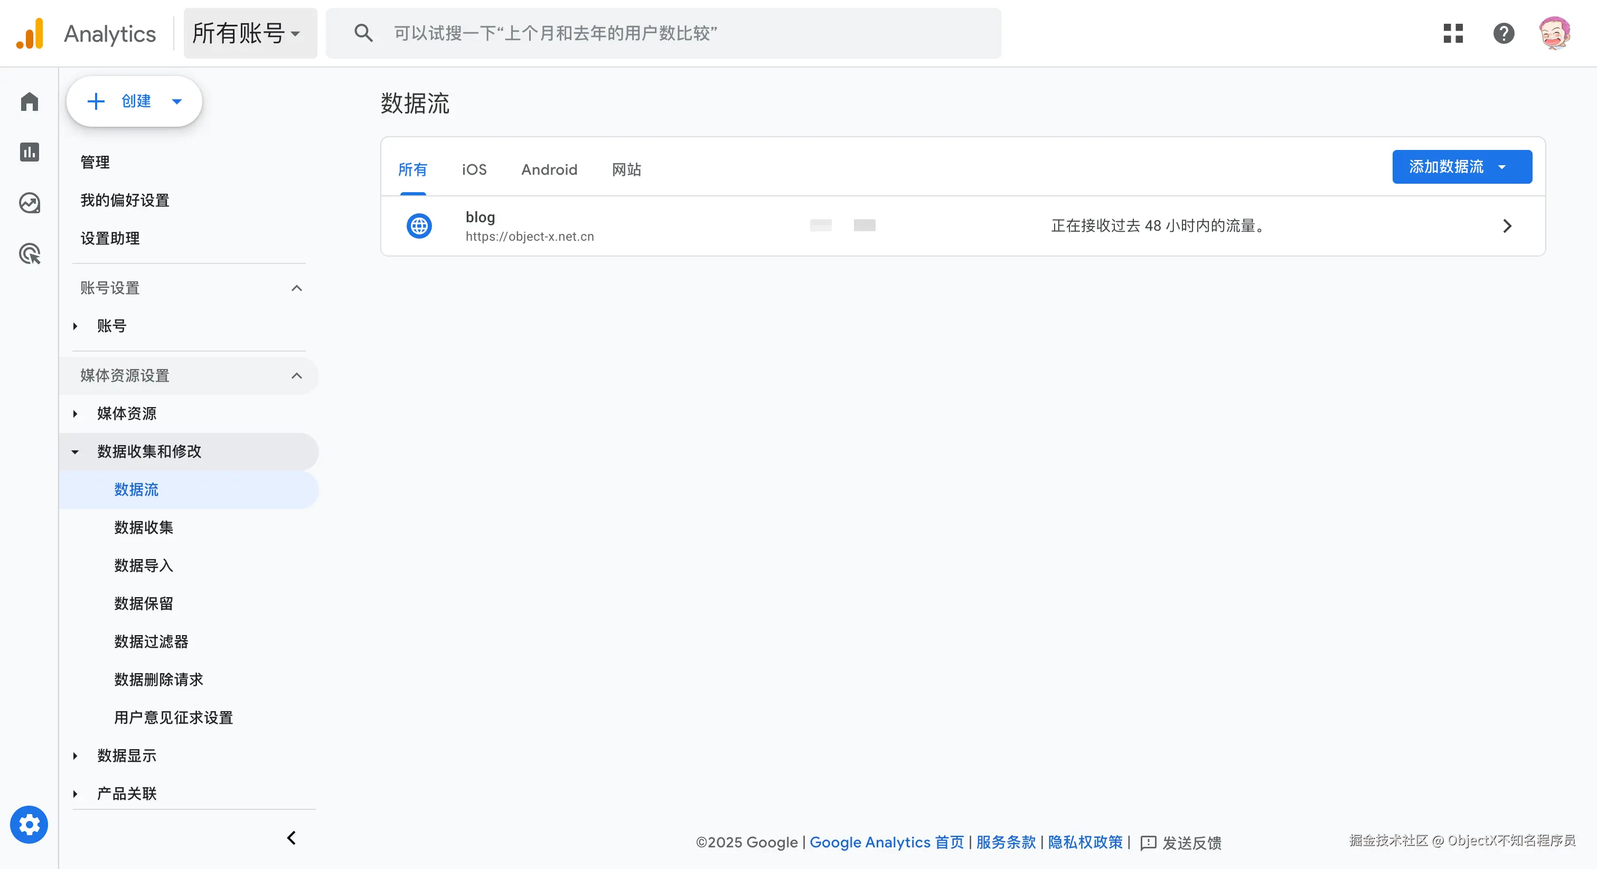Screen dimensions: 1597x869
Task: Click the 隐私权政策 link
Action: point(1085,843)
